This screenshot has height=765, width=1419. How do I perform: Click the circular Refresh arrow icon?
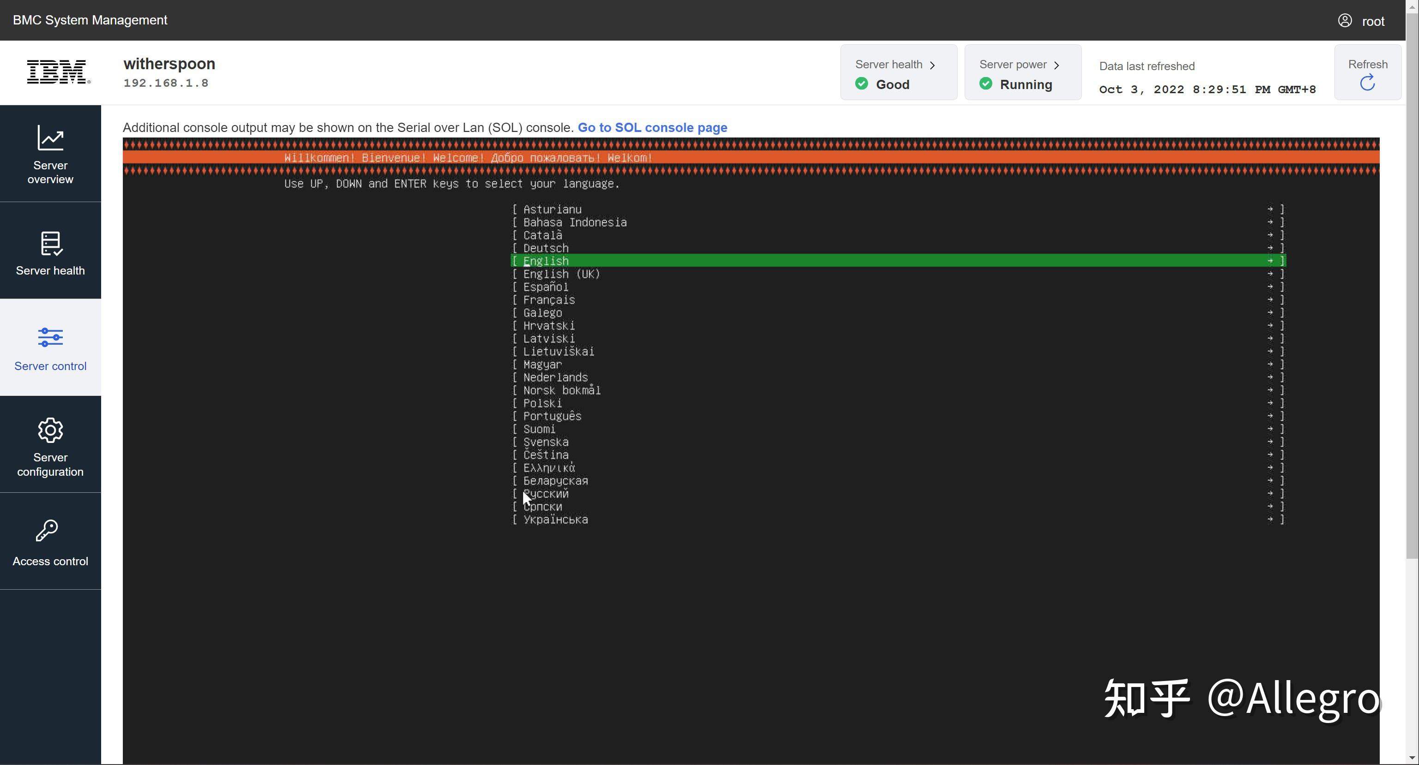tap(1367, 83)
